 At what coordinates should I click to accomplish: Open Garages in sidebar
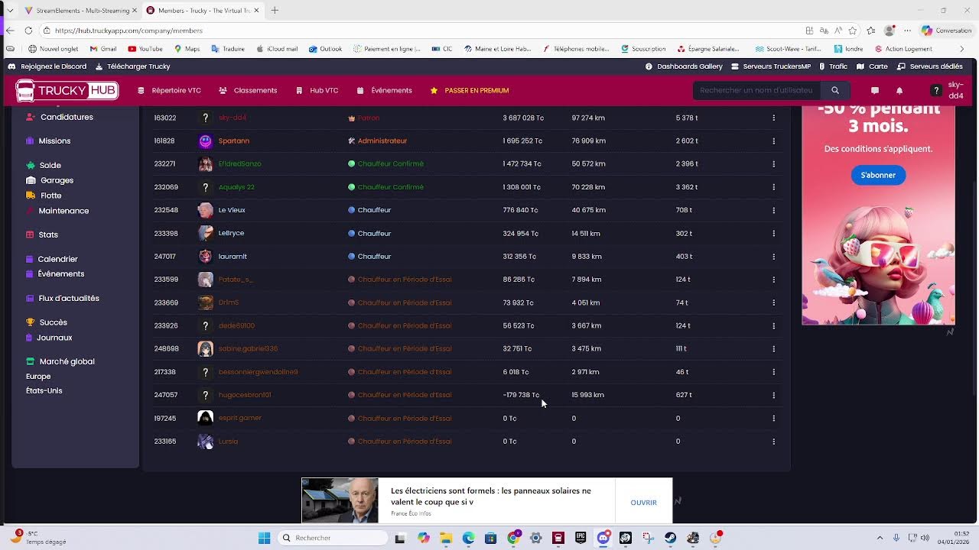(x=50, y=180)
